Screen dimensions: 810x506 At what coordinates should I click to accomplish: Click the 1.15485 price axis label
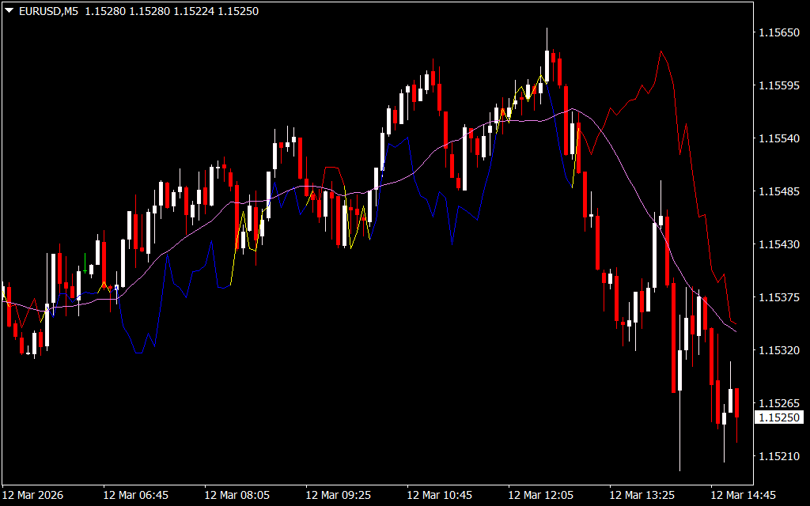tap(779, 191)
